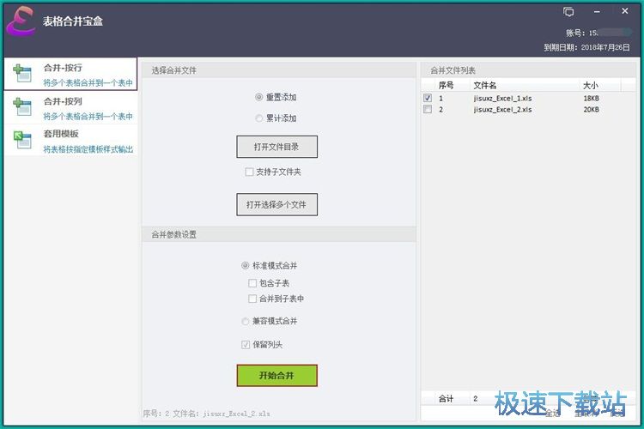Tick the 包含子表 checkbox

[252, 283]
